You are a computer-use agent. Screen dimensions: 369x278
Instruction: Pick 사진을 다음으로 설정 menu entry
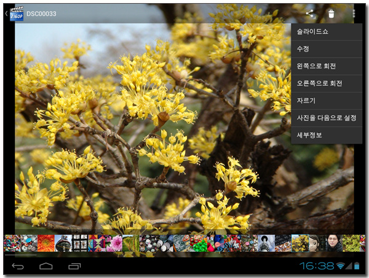(x=327, y=118)
